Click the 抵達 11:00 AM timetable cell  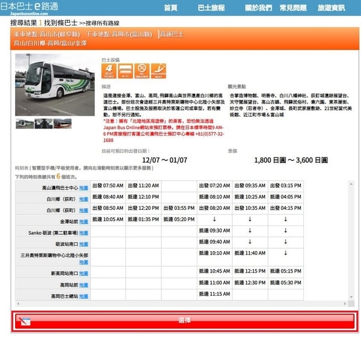point(215,283)
